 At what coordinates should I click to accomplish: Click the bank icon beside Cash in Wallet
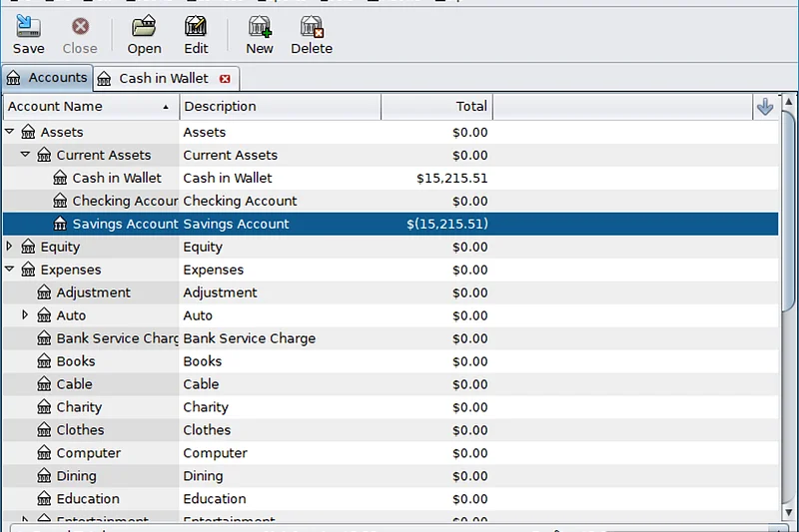coord(60,179)
